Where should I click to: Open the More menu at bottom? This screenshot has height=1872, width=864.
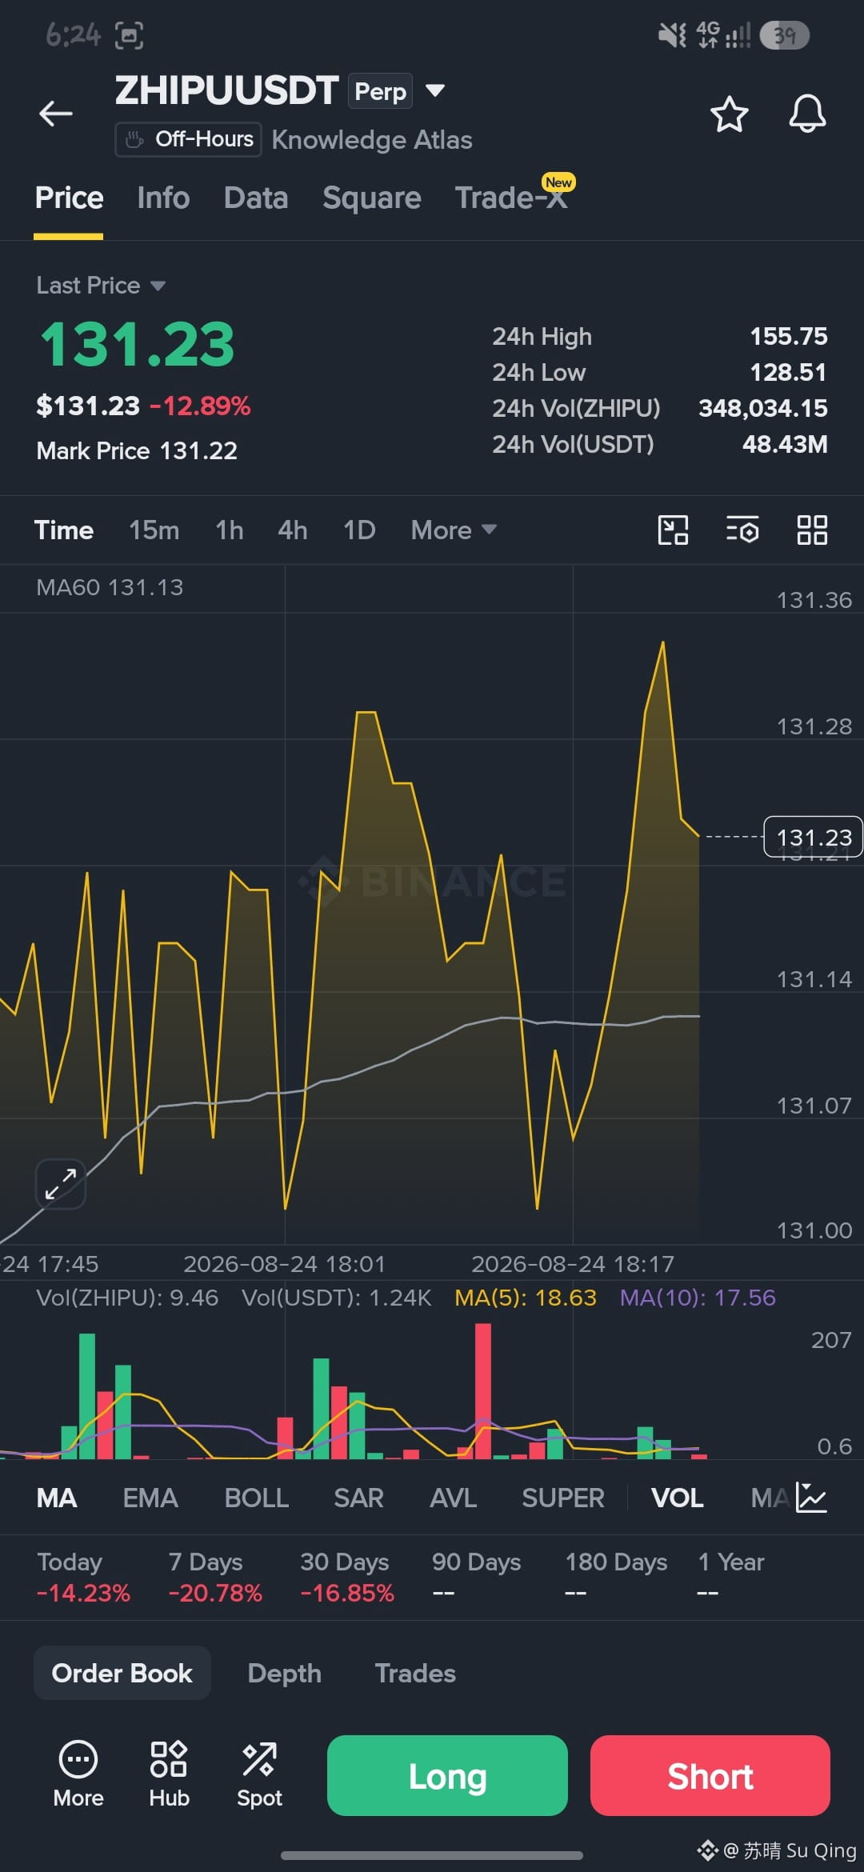pyautogui.click(x=78, y=1774)
